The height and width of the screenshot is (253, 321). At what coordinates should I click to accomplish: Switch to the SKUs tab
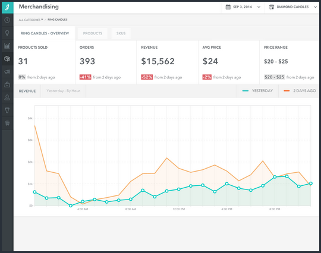[121, 33]
